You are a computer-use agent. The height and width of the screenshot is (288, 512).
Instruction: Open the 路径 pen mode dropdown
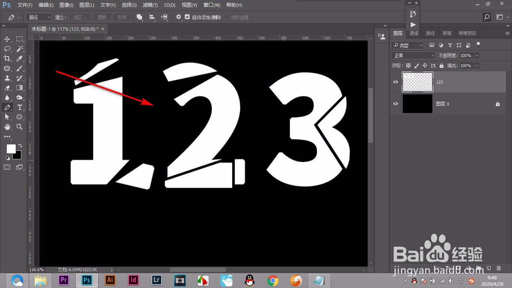[x=39, y=17]
